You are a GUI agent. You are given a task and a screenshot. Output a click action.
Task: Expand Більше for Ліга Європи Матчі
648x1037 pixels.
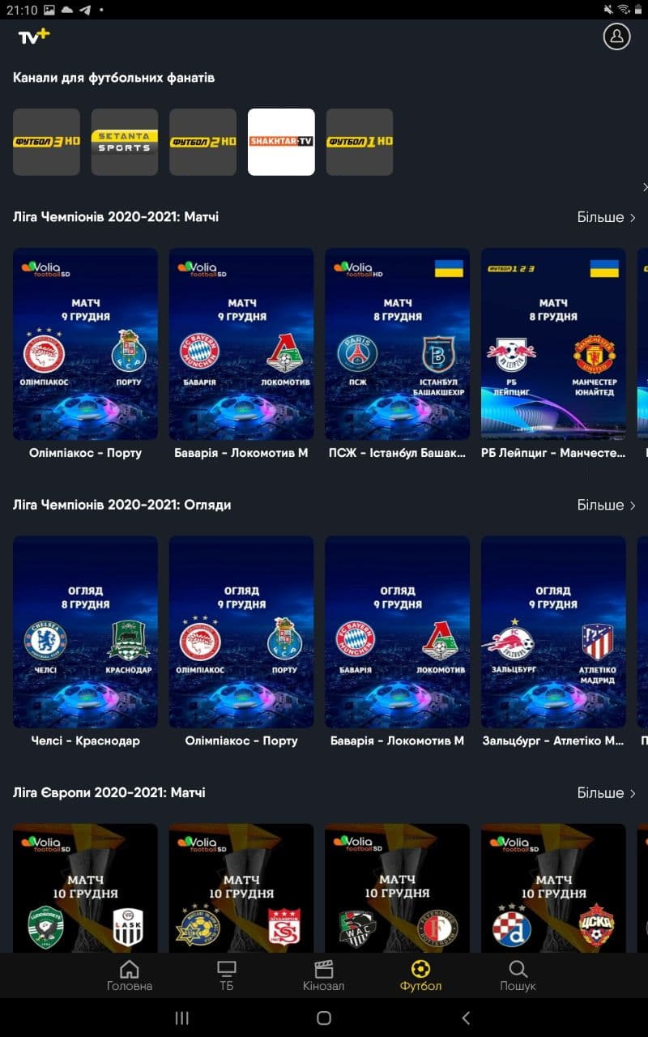(x=606, y=792)
